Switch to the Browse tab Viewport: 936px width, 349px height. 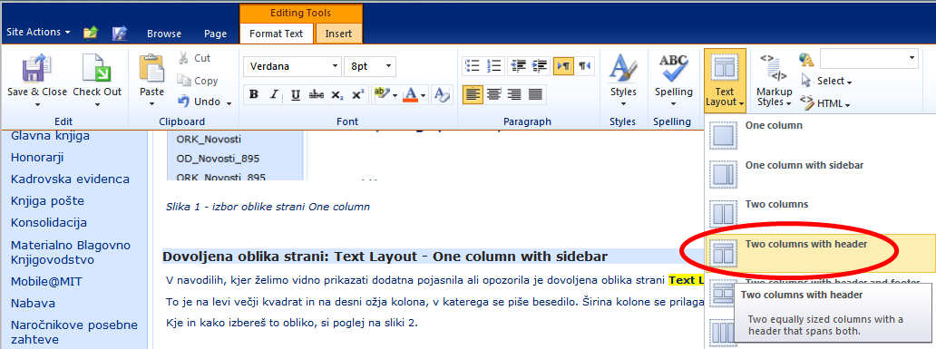(164, 34)
